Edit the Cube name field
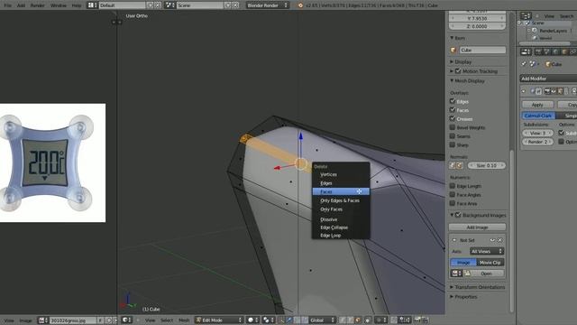 [x=482, y=50]
